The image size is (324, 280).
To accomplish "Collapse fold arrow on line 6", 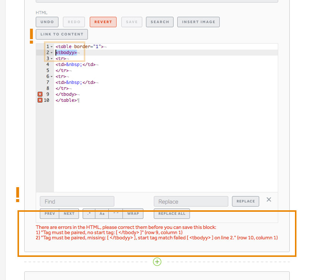I will [x=52, y=76].
